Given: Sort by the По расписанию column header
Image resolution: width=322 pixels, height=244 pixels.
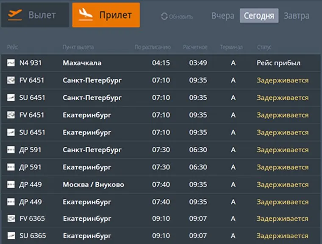Looking at the screenshot, I should coord(153,47).
